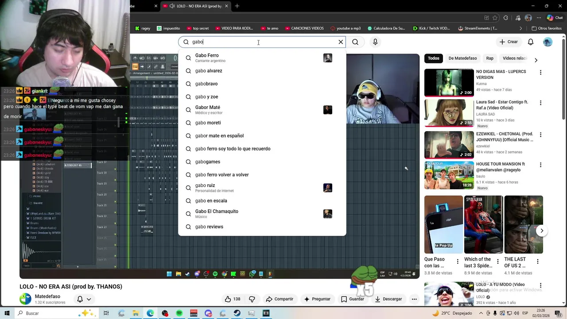The width and height of the screenshot is (567, 319).
Task: Open more actions menu below video
Action: pos(414,299)
